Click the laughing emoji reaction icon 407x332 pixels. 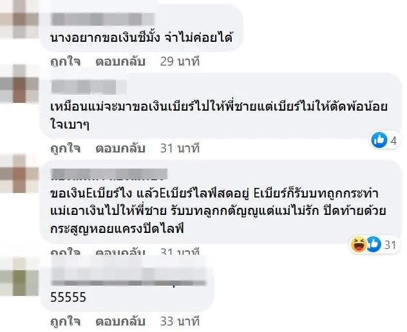[x=359, y=244]
